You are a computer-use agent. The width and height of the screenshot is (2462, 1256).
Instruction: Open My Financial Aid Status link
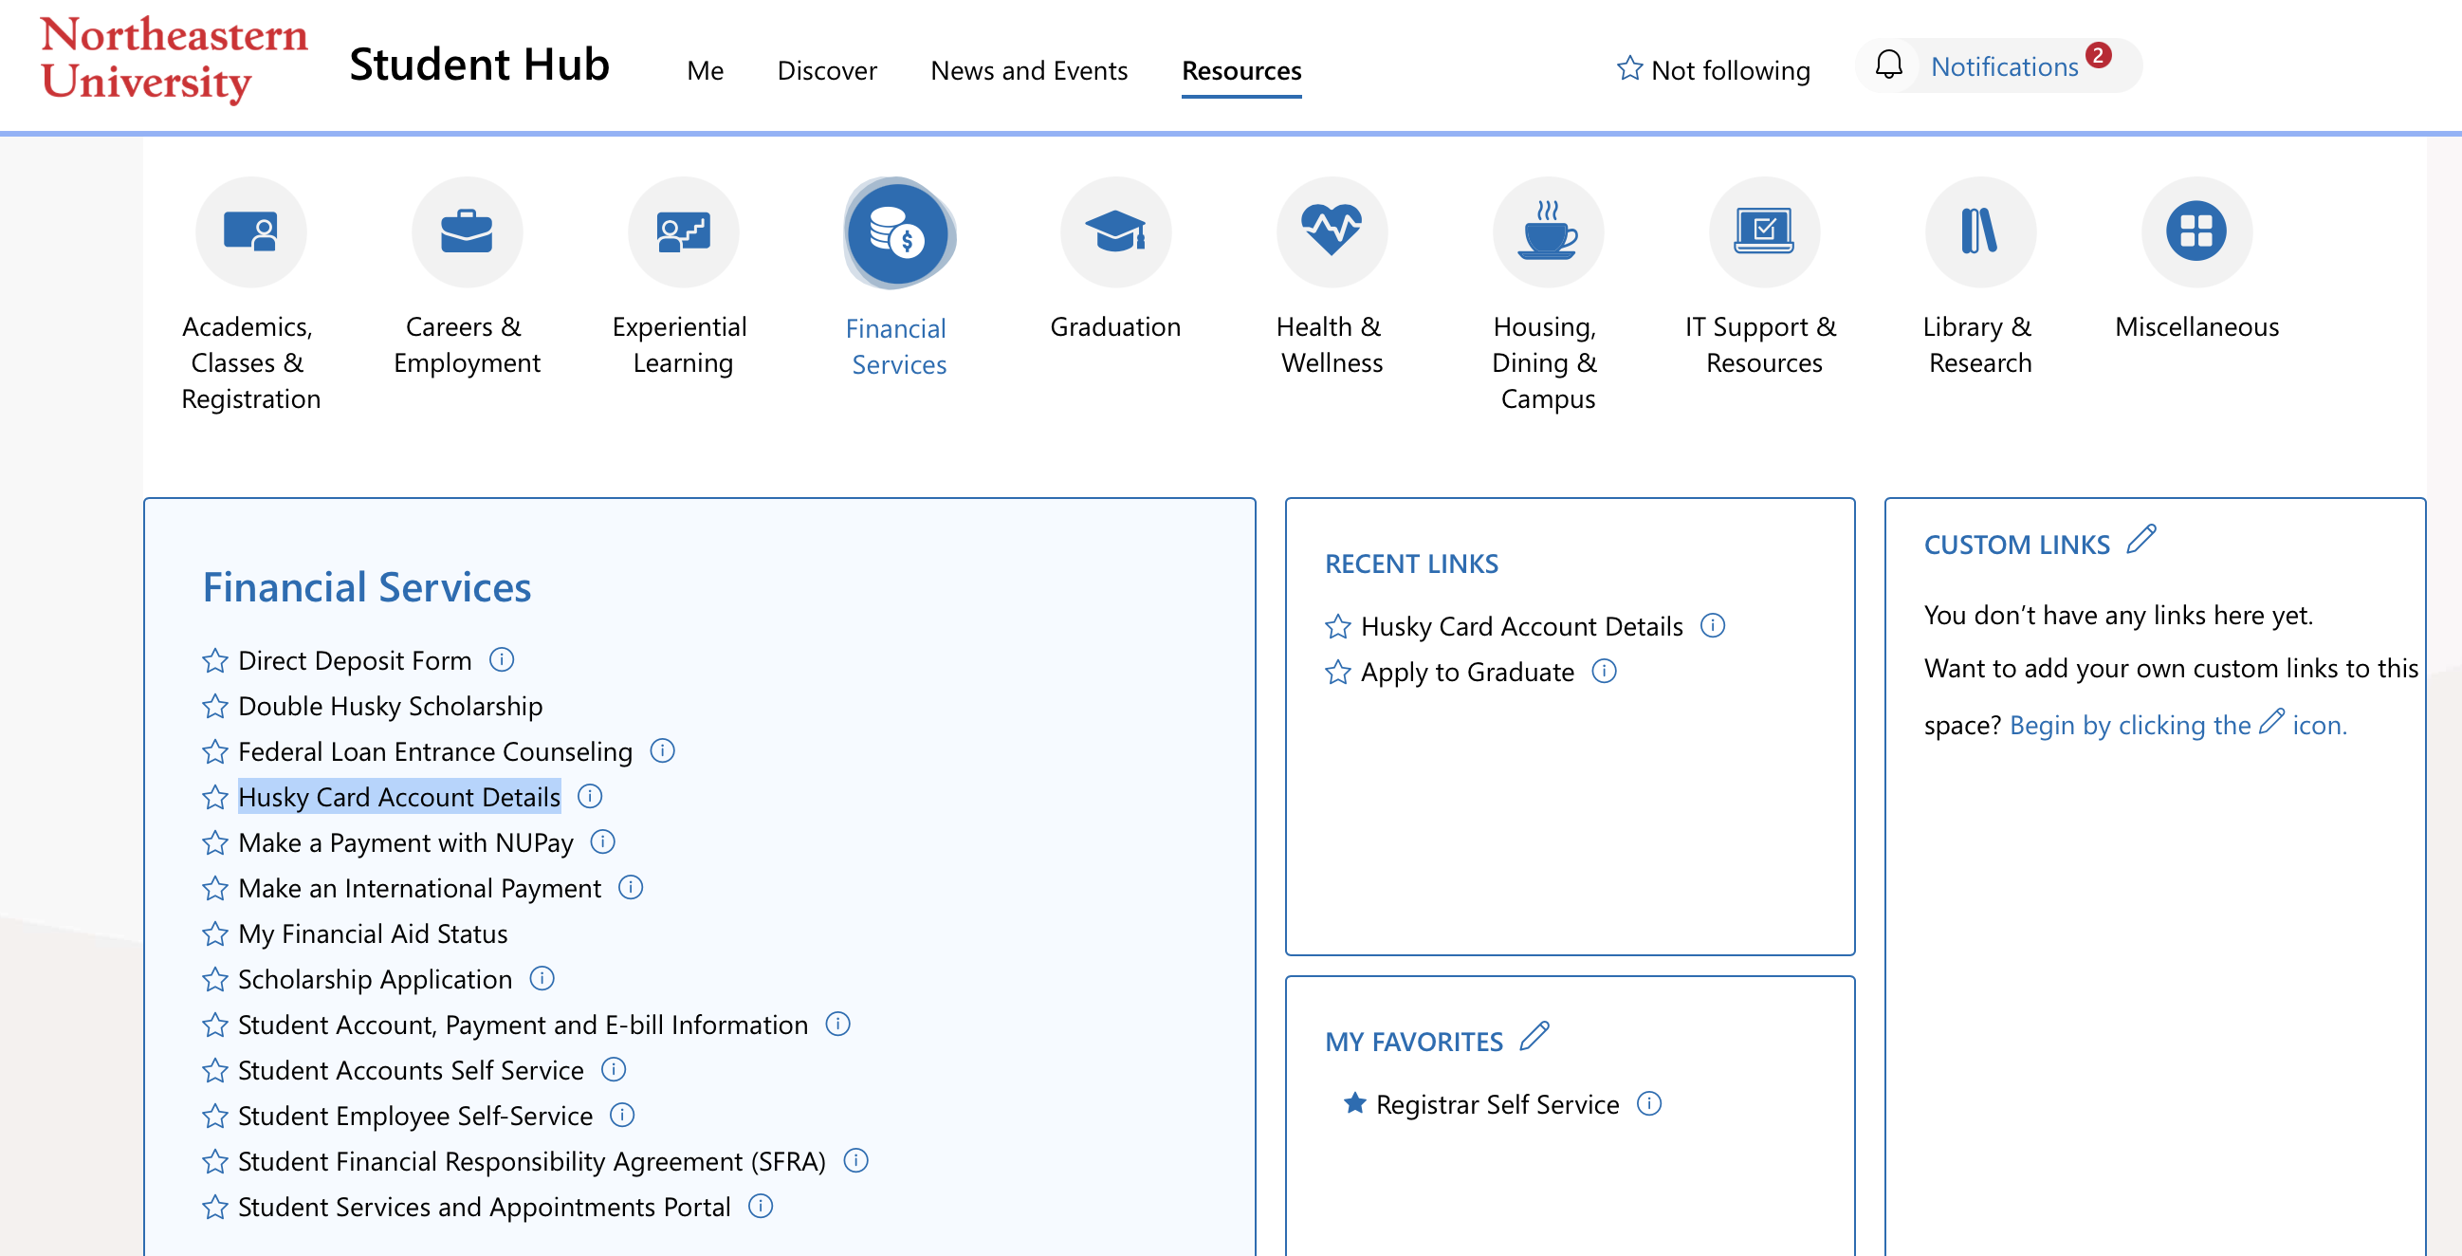point(373,933)
